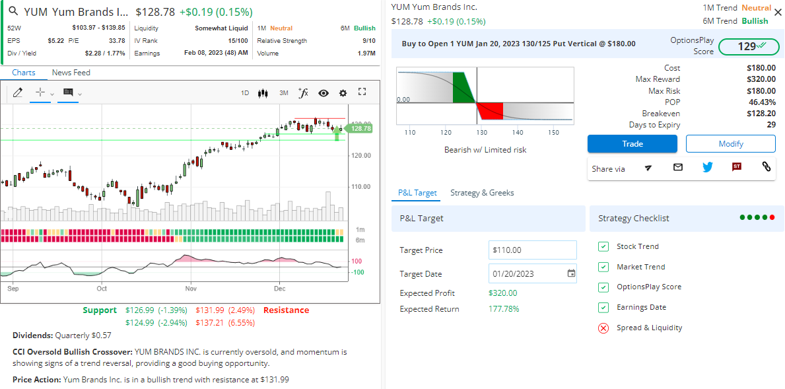Open the News Feed tab
Image resolution: width=785 pixels, height=389 pixels.
point(71,73)
